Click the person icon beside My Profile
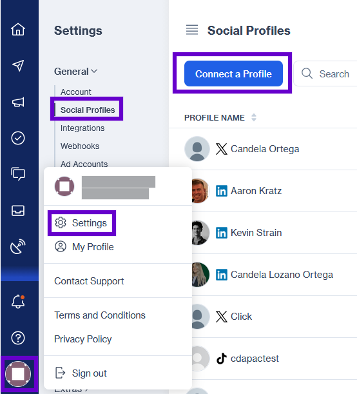 (61, 246)
